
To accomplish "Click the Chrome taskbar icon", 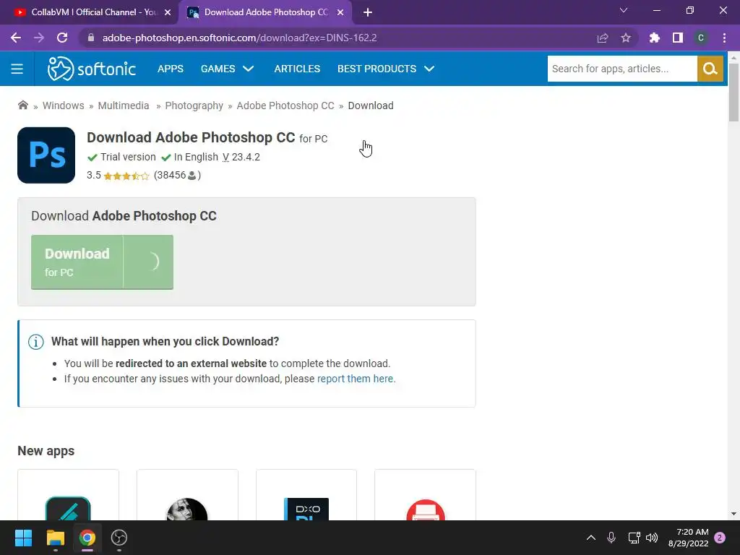I will click(x=87, y=538).
